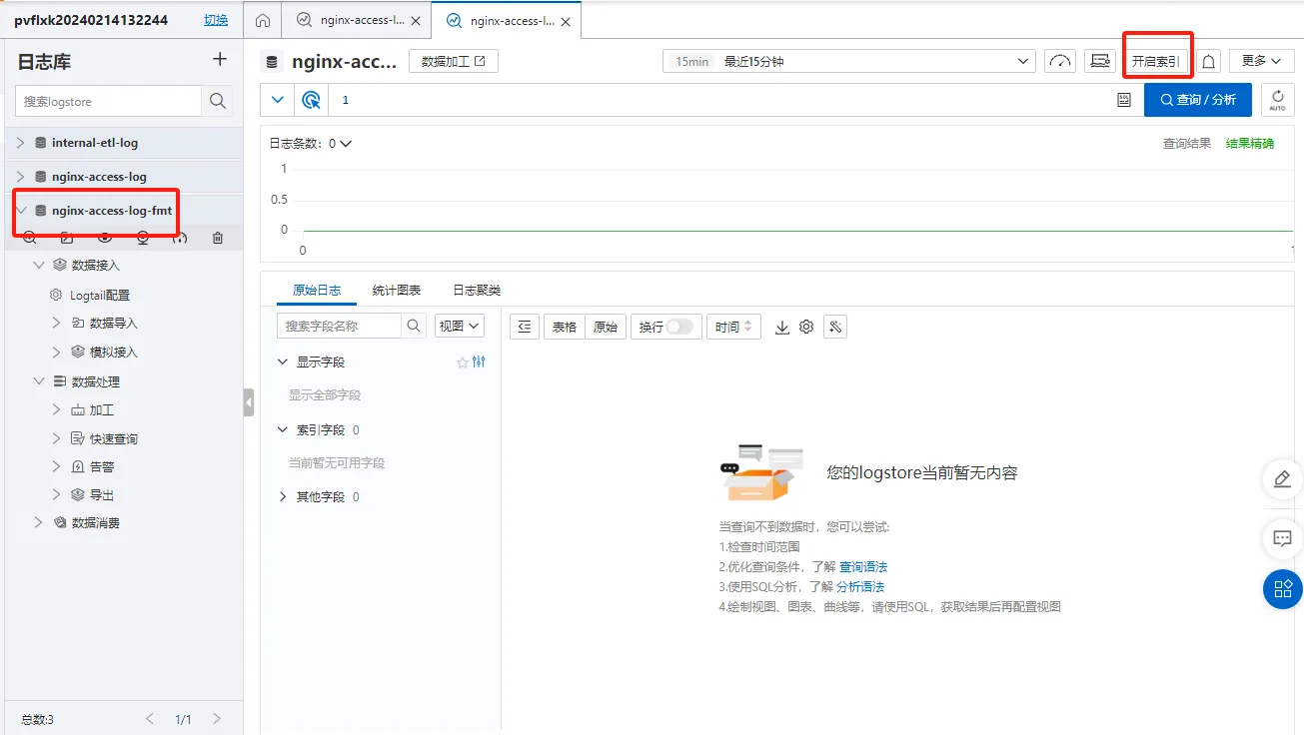The image size is (1304, 735).
Task: Click the star icon next to 显示字段
Action: coord(463,363)
